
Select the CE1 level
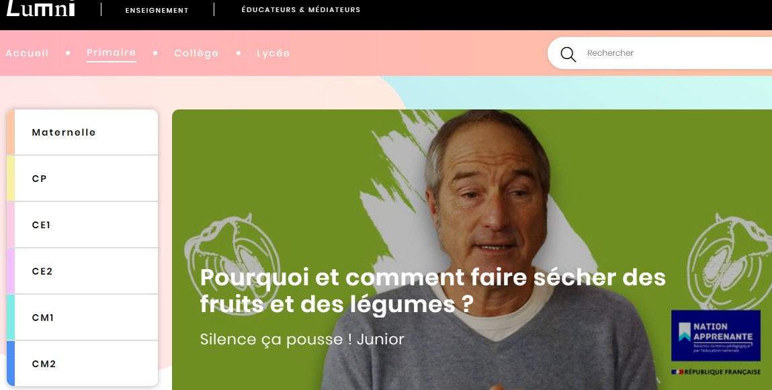click(82, 225)
